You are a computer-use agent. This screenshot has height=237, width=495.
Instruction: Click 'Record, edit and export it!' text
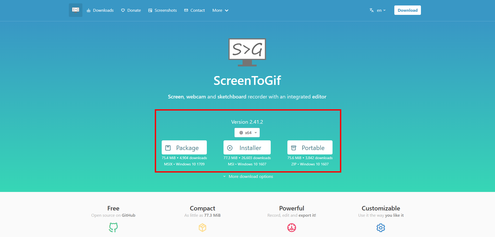click(292, 215)
